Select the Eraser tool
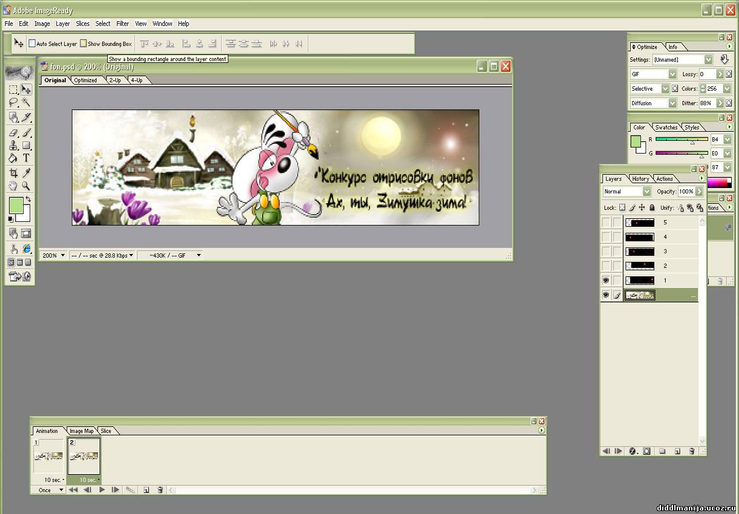739x514 pixels. [13, 132]
